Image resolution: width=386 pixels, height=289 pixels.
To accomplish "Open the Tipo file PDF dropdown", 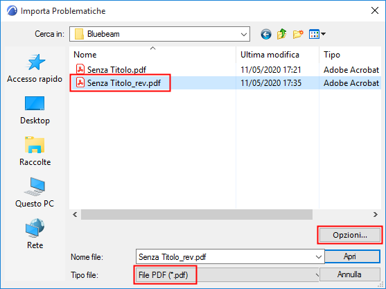I will click(227, 274).
